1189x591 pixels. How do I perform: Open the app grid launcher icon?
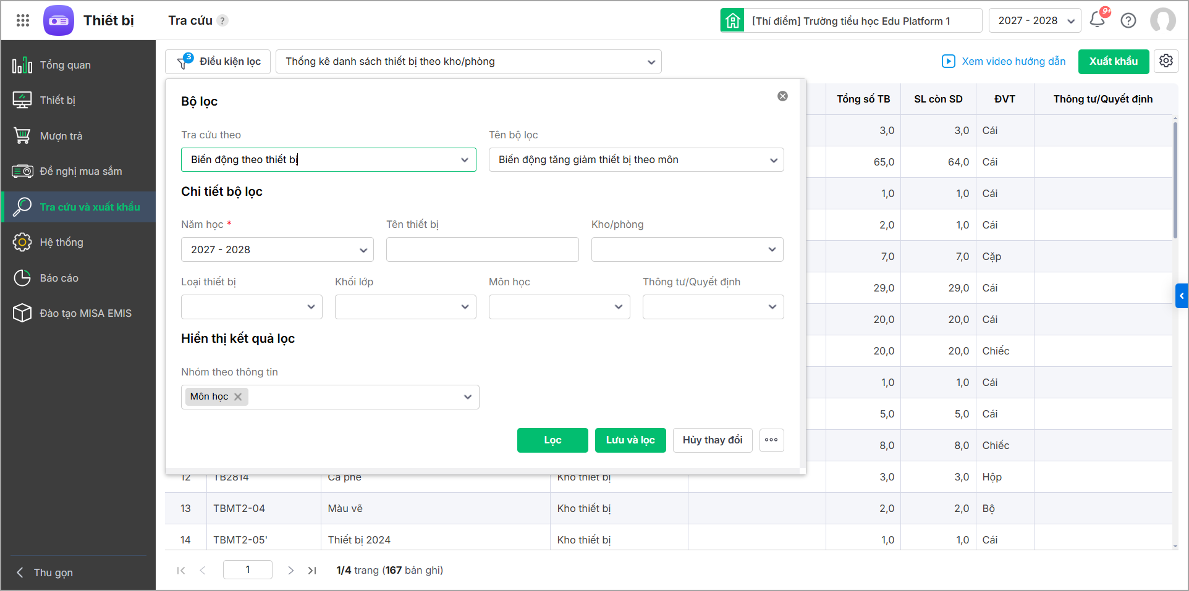[x=23, y=20]
